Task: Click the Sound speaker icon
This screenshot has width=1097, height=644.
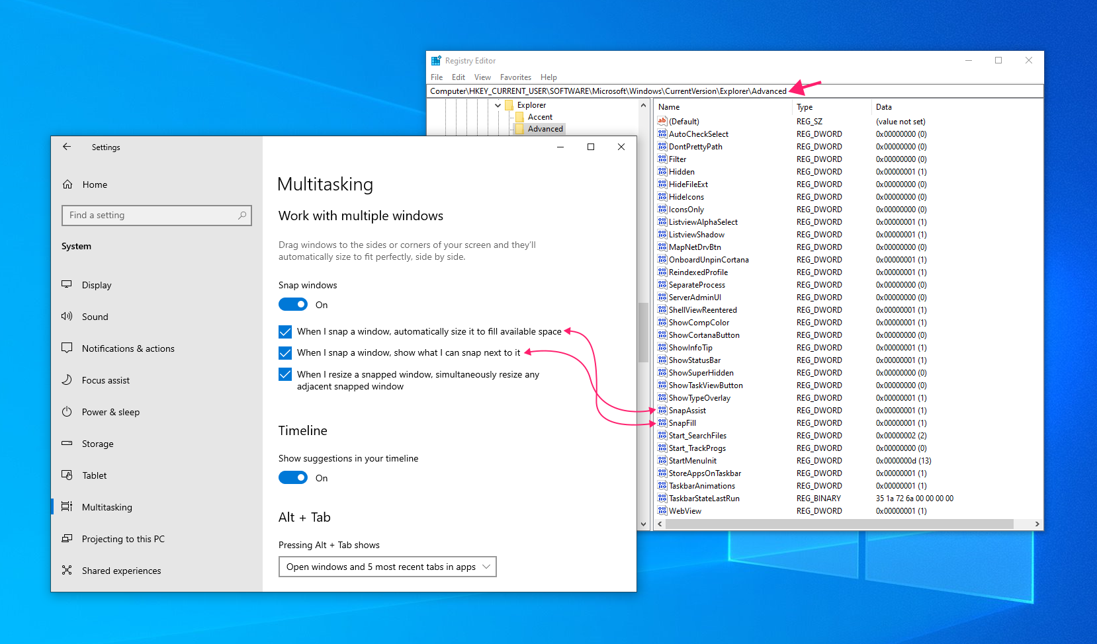Action: (67, 316)
